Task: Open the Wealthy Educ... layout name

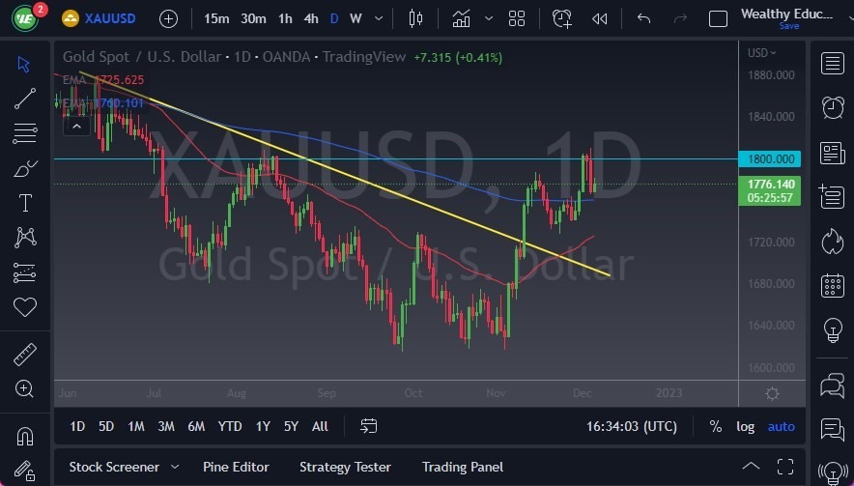Action: [x=786, y=14]
